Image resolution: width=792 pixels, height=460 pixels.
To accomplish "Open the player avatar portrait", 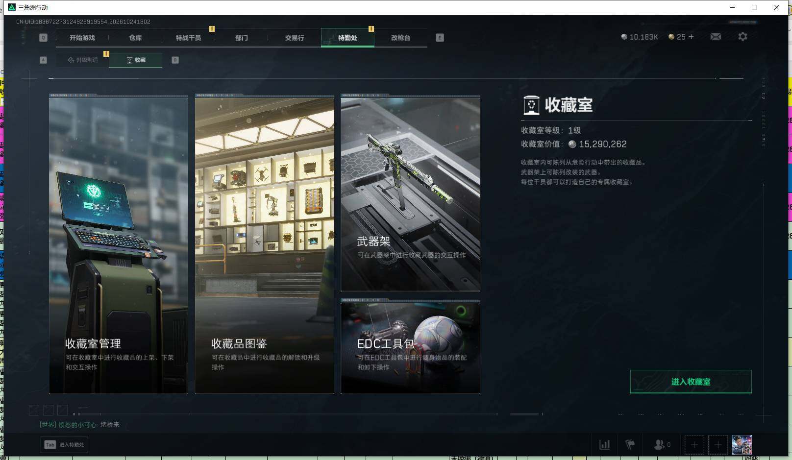I will click(742, 445).
